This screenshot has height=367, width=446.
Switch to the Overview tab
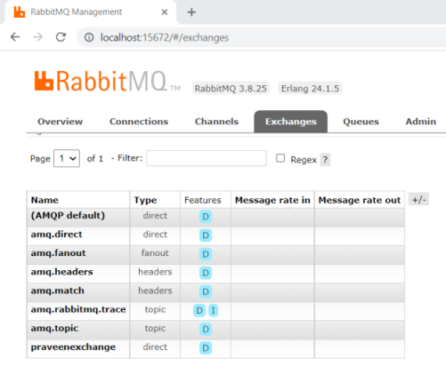coord(61,122)
